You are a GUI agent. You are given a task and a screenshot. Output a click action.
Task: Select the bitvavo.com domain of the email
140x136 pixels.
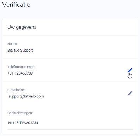(34, 96)
